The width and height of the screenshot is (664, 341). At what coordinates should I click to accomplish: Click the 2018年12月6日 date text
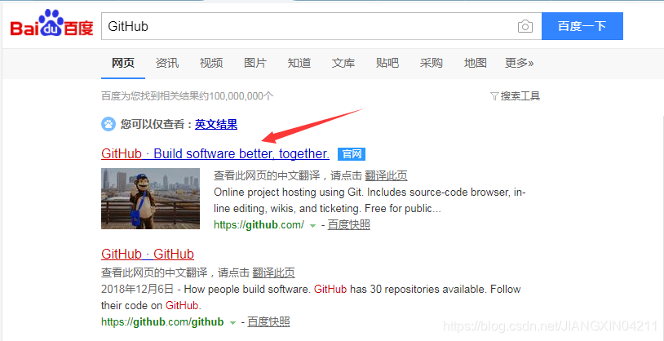point(137,290)
